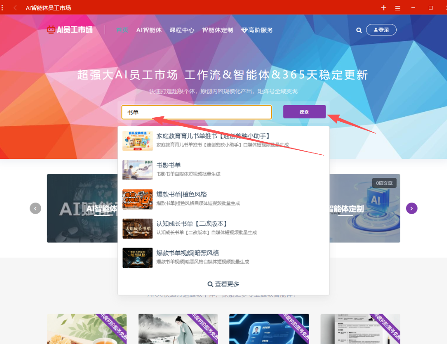Click the 登录 login button
This screenshot has width=447, height=344.
pos(381,30)
